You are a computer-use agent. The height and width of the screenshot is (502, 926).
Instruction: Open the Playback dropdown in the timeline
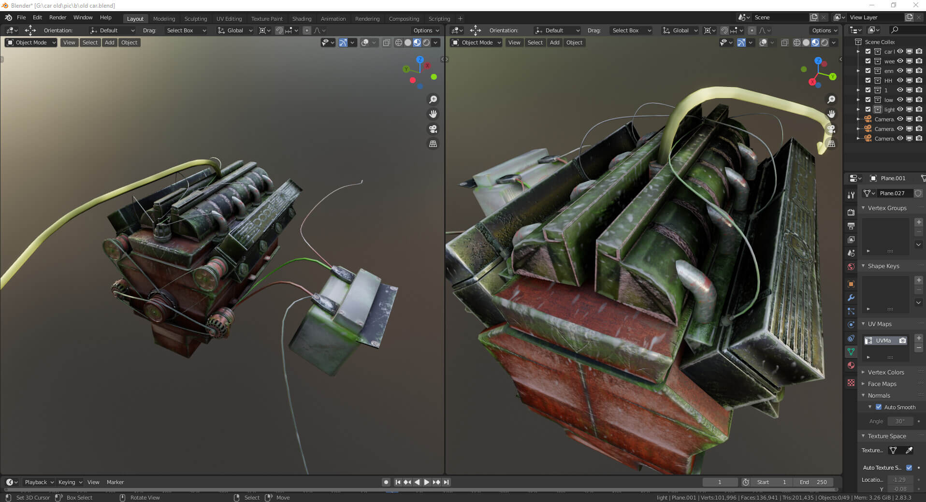[x=39, y=482]
